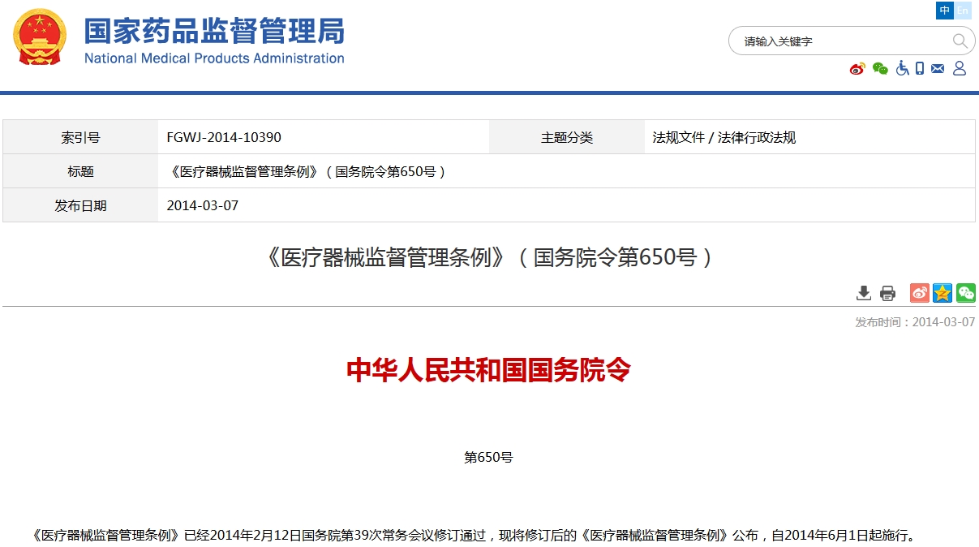The image size is (979, 547).
Task: Open the email contact icon
Action: click(x=938, y=69)
